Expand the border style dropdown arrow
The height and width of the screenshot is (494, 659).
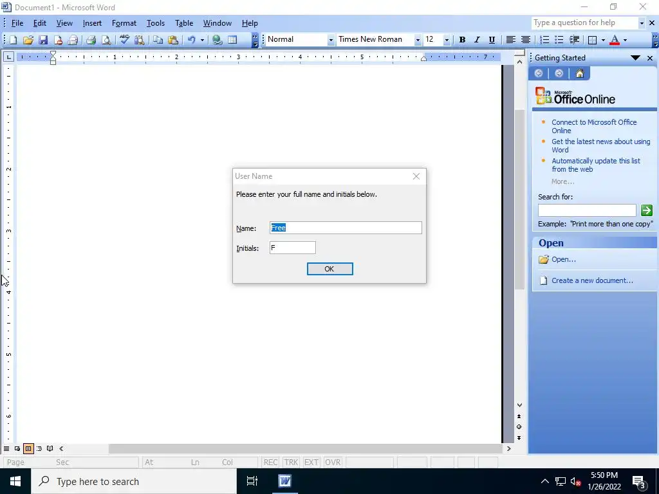point(603,40)
